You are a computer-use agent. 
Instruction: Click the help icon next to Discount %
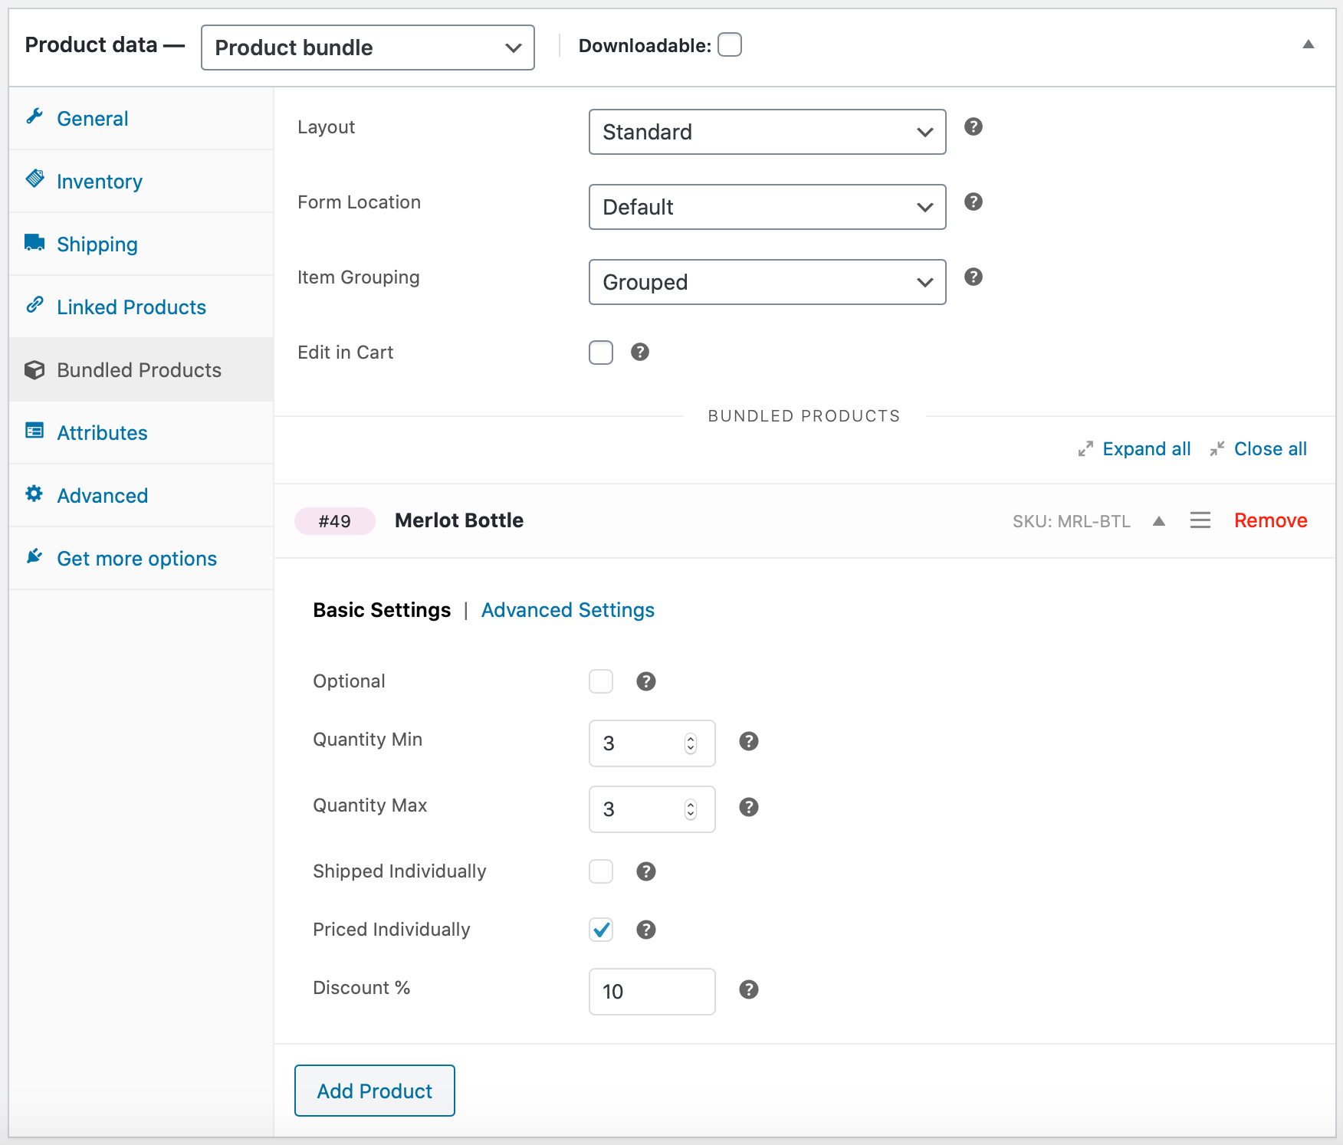(x=748, y=989)
